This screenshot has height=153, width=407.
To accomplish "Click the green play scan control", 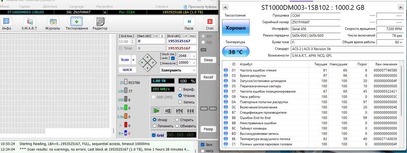I will coord(156,111).
